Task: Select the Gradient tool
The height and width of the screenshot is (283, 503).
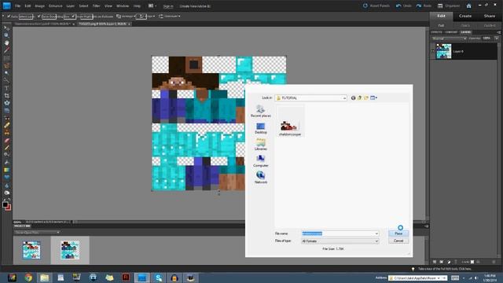Action: click(x=6, y=170)
